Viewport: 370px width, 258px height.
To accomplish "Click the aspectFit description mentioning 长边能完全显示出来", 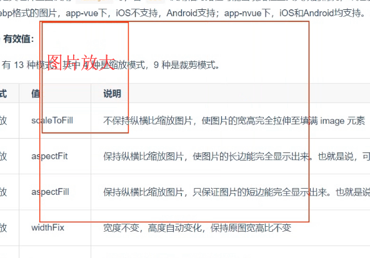I will pyautogui.click(x=236, y=156).
